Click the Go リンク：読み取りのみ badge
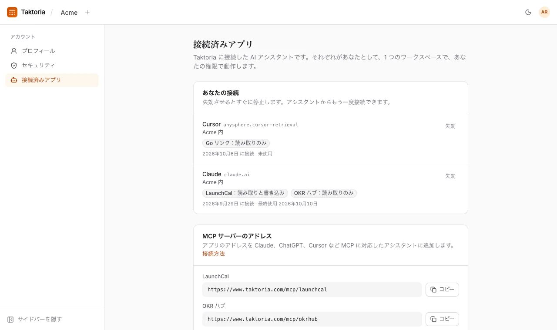The image size is (557, 330). [236, 143]
